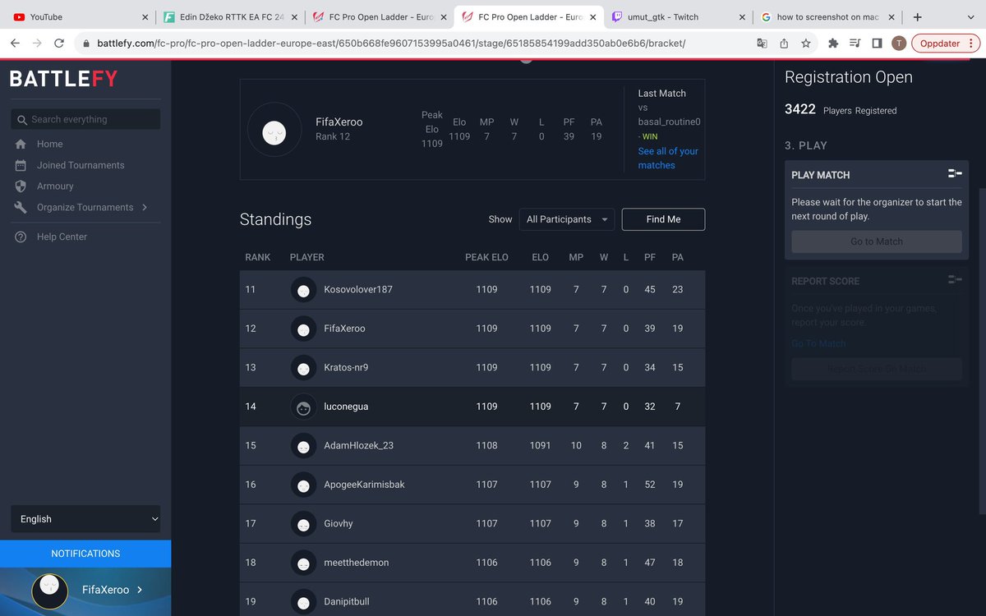This screenshot has width=986, height=616.
Task: Close the YouTube tab
Action: (145, 16)
